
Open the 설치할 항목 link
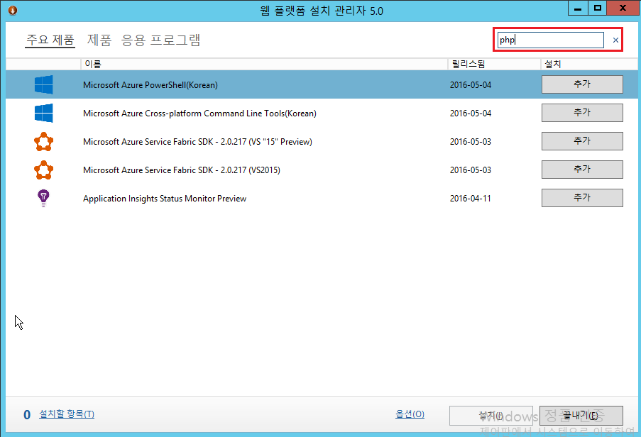tap(67, 414)
